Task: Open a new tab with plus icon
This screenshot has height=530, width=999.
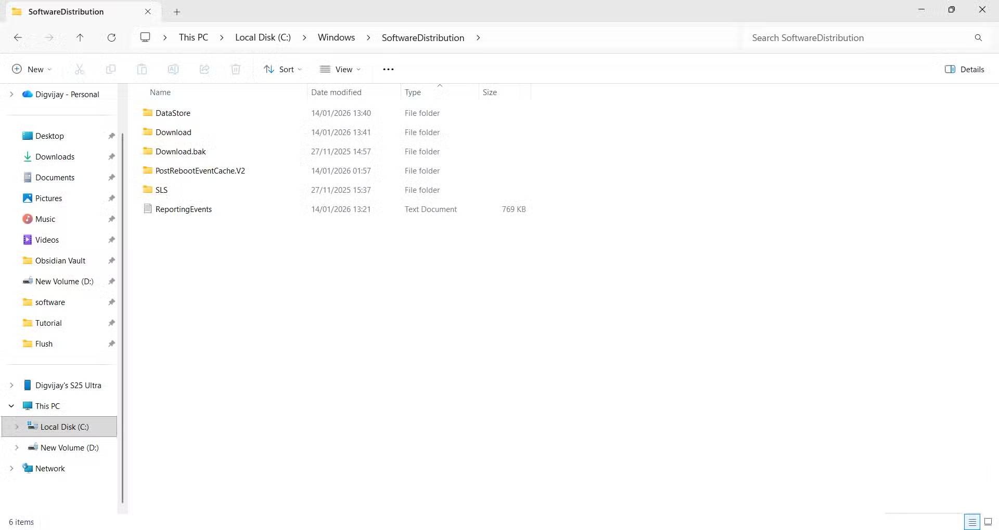Action: (177, 11)
